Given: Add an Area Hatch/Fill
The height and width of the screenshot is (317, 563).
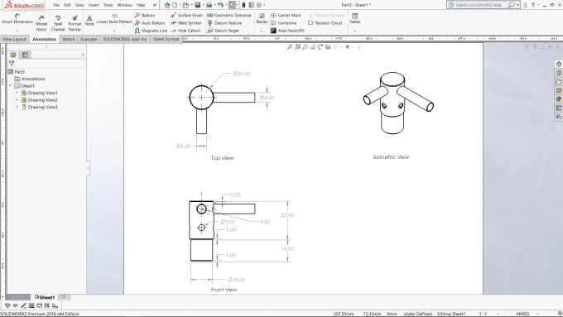Looking at the screenshot, I should click(287, 31).
